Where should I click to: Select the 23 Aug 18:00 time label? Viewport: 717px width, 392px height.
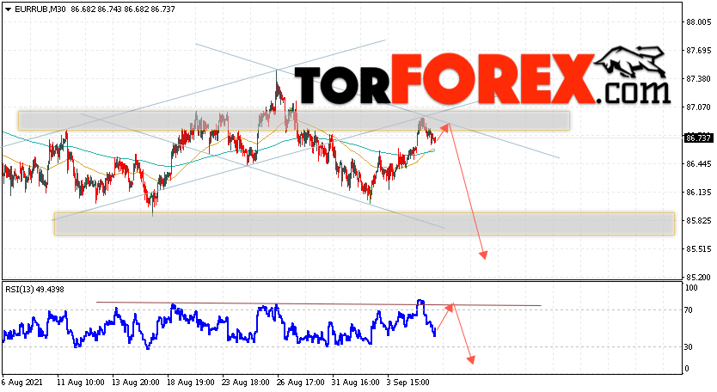tap(246, 382)
